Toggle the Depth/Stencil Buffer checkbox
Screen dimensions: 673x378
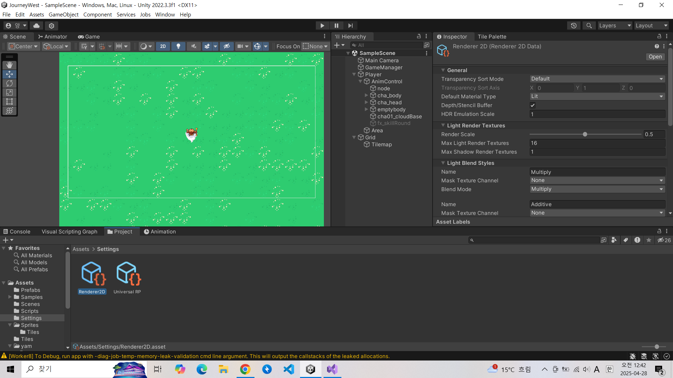click(532, 105)
